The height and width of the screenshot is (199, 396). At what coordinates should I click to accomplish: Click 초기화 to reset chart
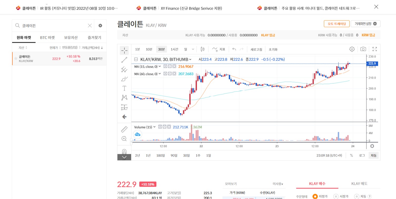click(273, 49)
